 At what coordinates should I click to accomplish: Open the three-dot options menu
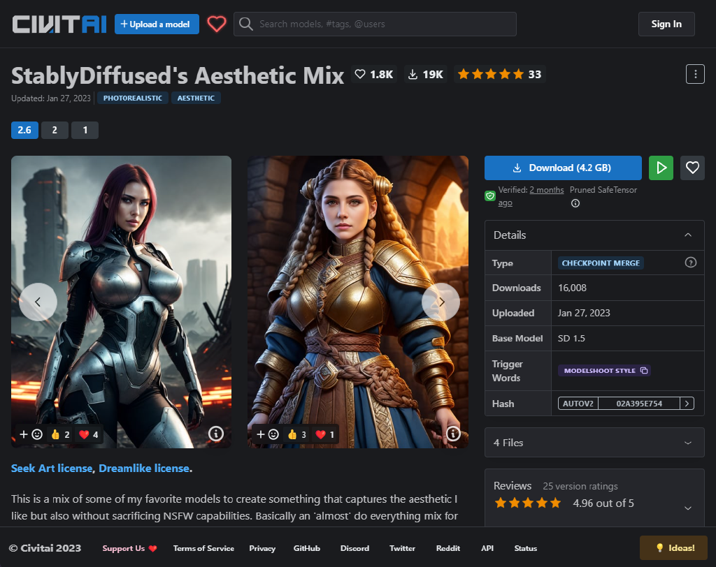click(694, 74)
